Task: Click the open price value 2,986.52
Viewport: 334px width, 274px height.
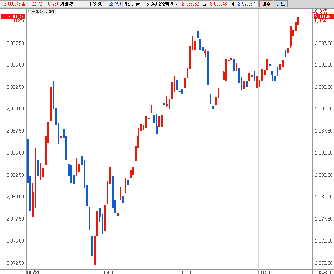Action: click(190, 4)
